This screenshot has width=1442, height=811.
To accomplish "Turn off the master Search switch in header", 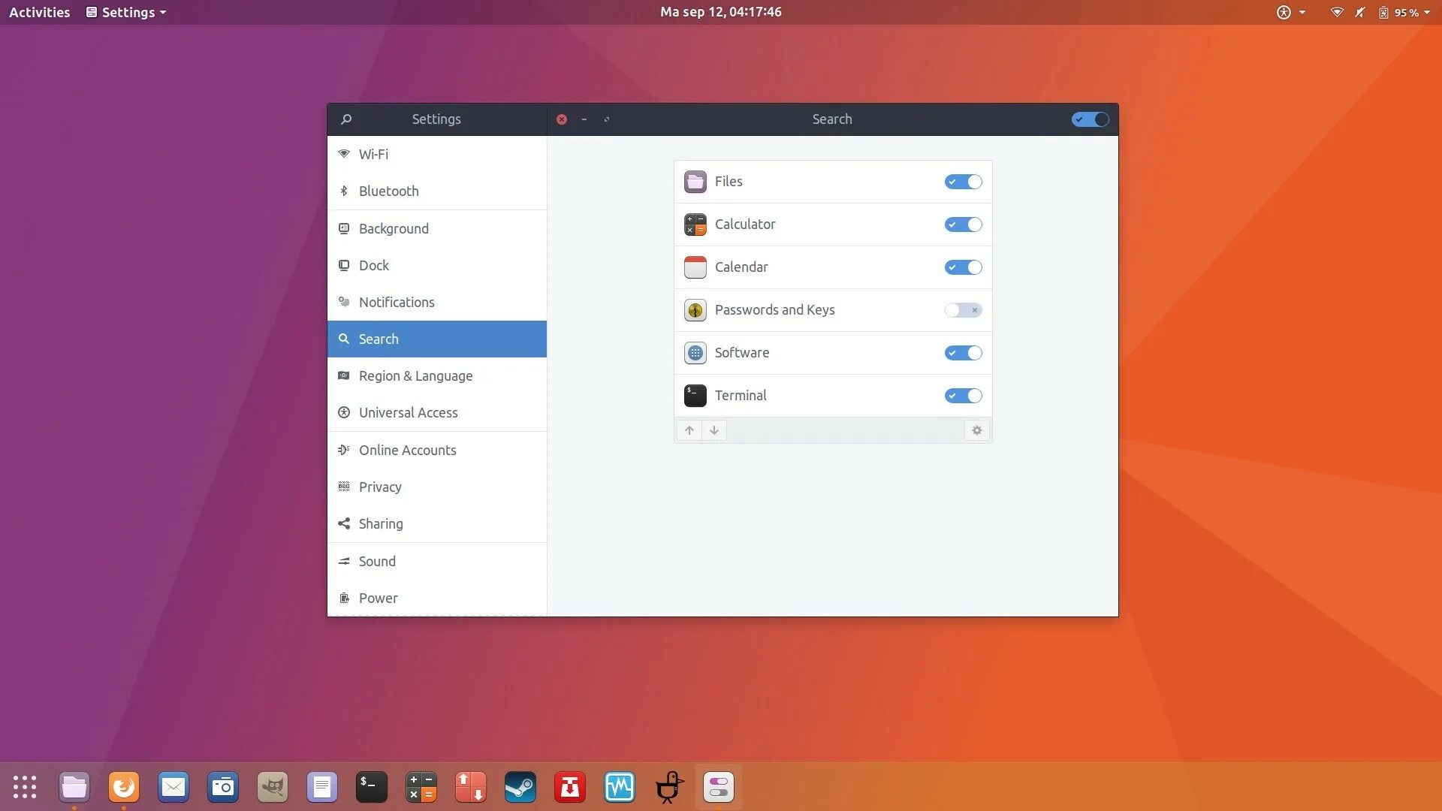I will (x=1090, y=119).
